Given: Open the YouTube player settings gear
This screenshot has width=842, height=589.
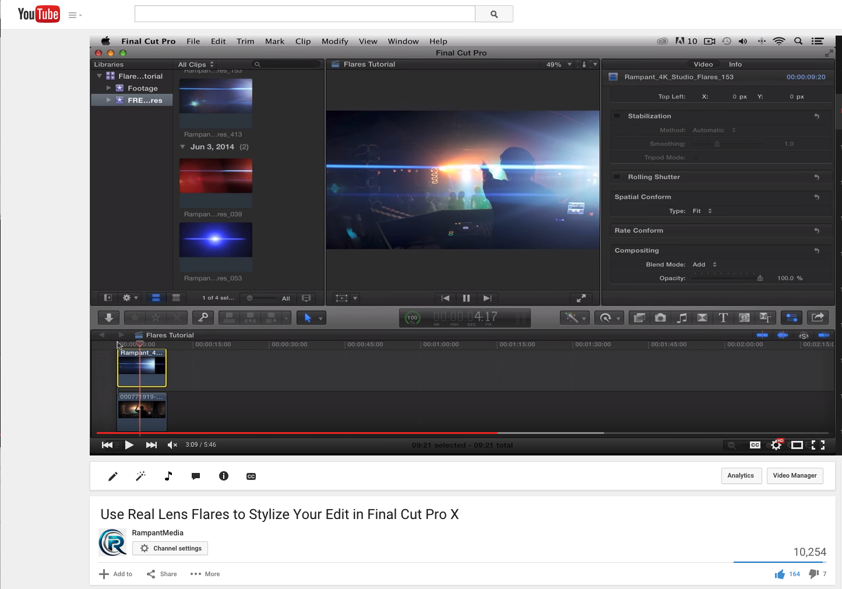Looking at the screenshot, I should point(776,445).
